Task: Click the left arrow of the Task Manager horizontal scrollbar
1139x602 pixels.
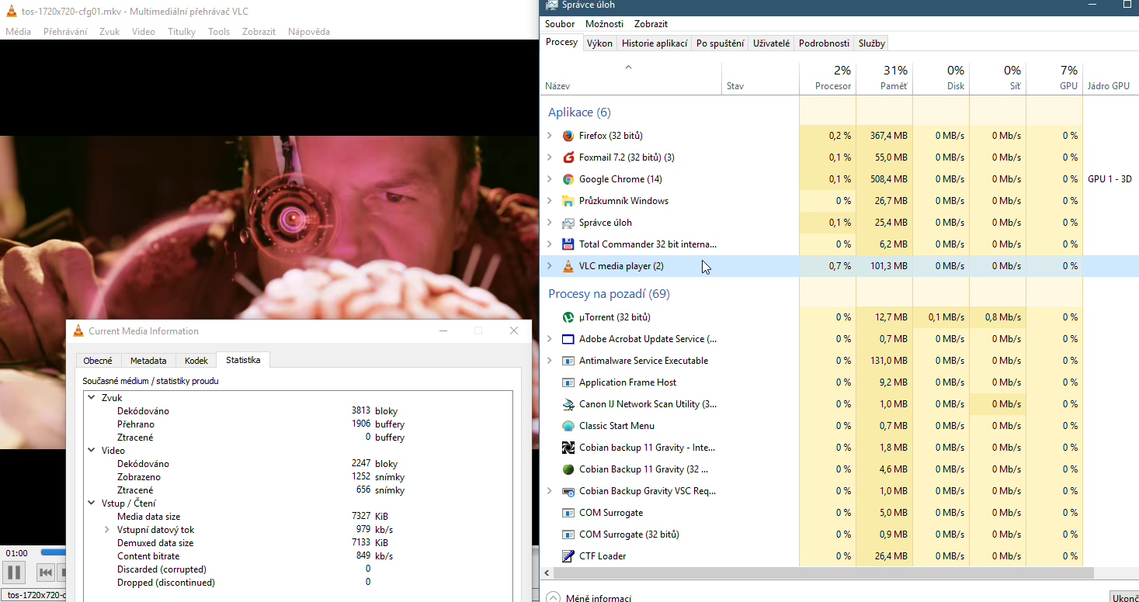Action: point(548,573)
